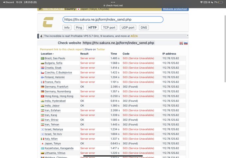The image size is (226, 158).
Task: Click the Finland, Helsinki location
Action: (x=55, y=78)
